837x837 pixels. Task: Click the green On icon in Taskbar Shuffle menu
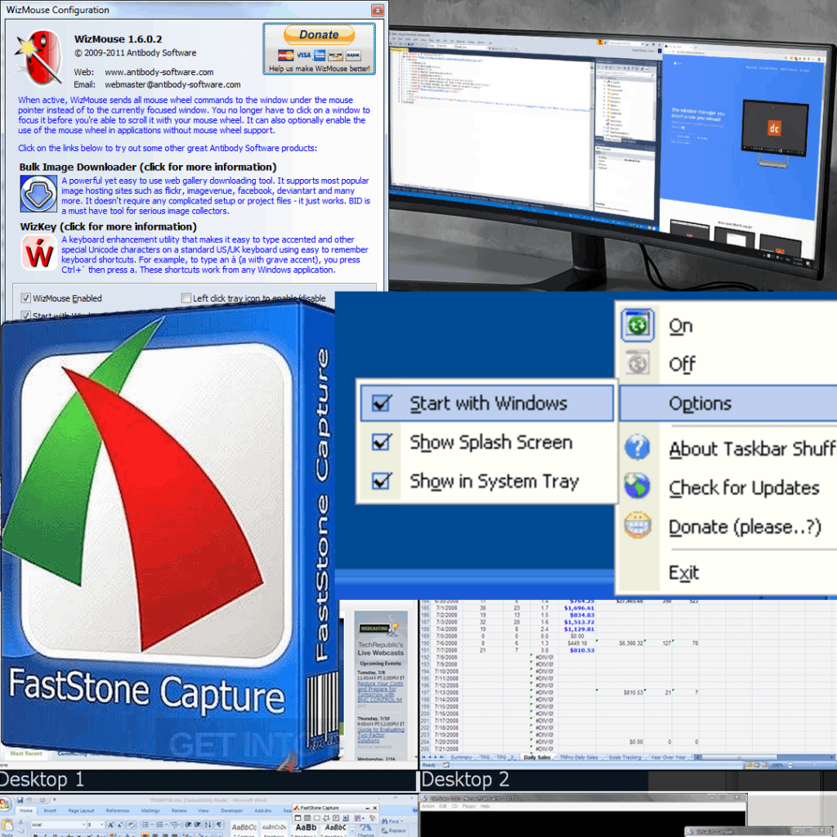pyautogui.click(x=637, y=325)
